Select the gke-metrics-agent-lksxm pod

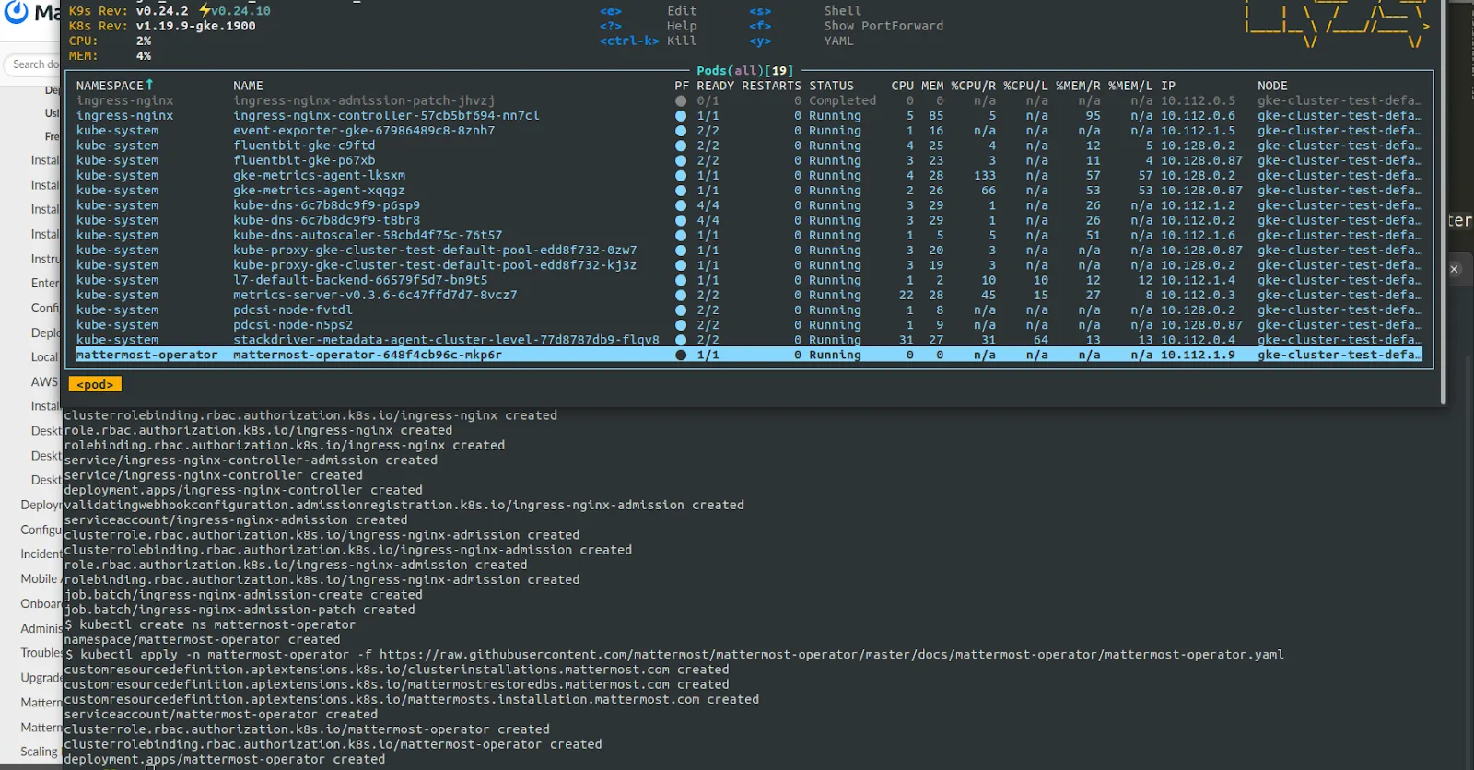(x=319, y=176)
